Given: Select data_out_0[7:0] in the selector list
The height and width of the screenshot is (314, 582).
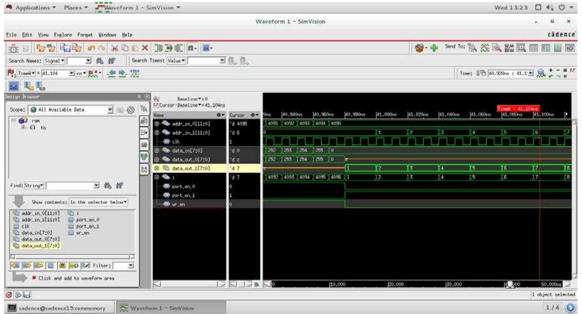Looking at the screenshot, I should click(x=41, y=239).
